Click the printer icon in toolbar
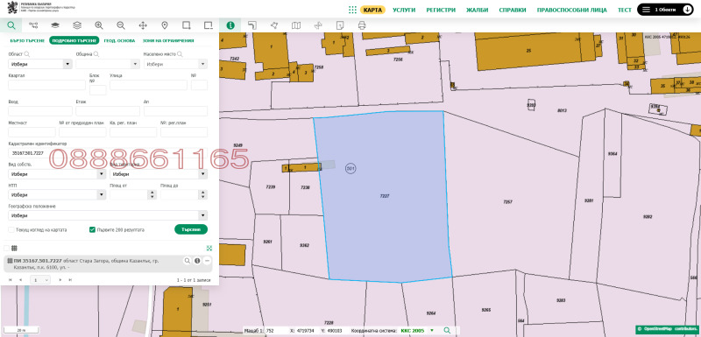Viewport: 701px width, 337px height. tap(362, 25)
